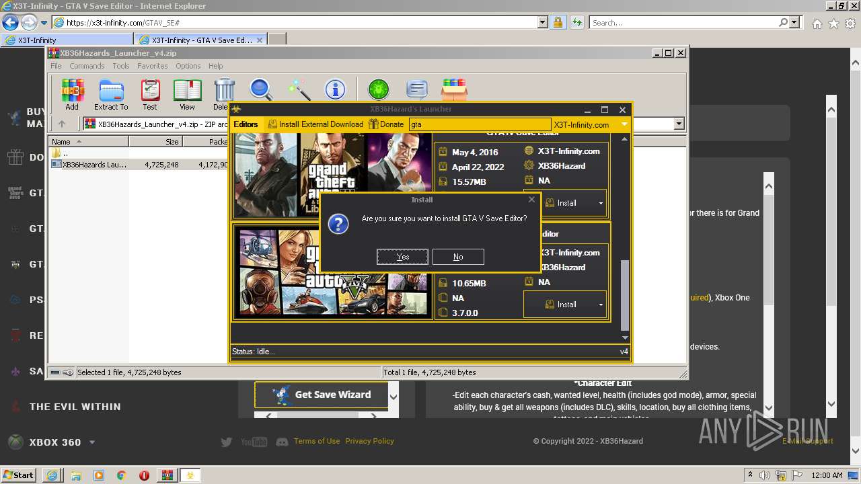Switch to the X3T-Infinity browser tab
The width and height of the screenshot is (861, 484).
click(67, 40)
